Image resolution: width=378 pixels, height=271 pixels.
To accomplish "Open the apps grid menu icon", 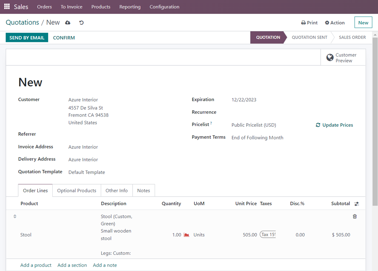I will pyautogui.click(x=7, y=7).
